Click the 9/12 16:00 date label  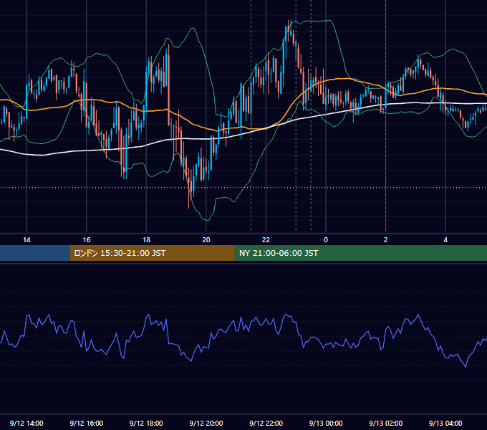[87, 423]
